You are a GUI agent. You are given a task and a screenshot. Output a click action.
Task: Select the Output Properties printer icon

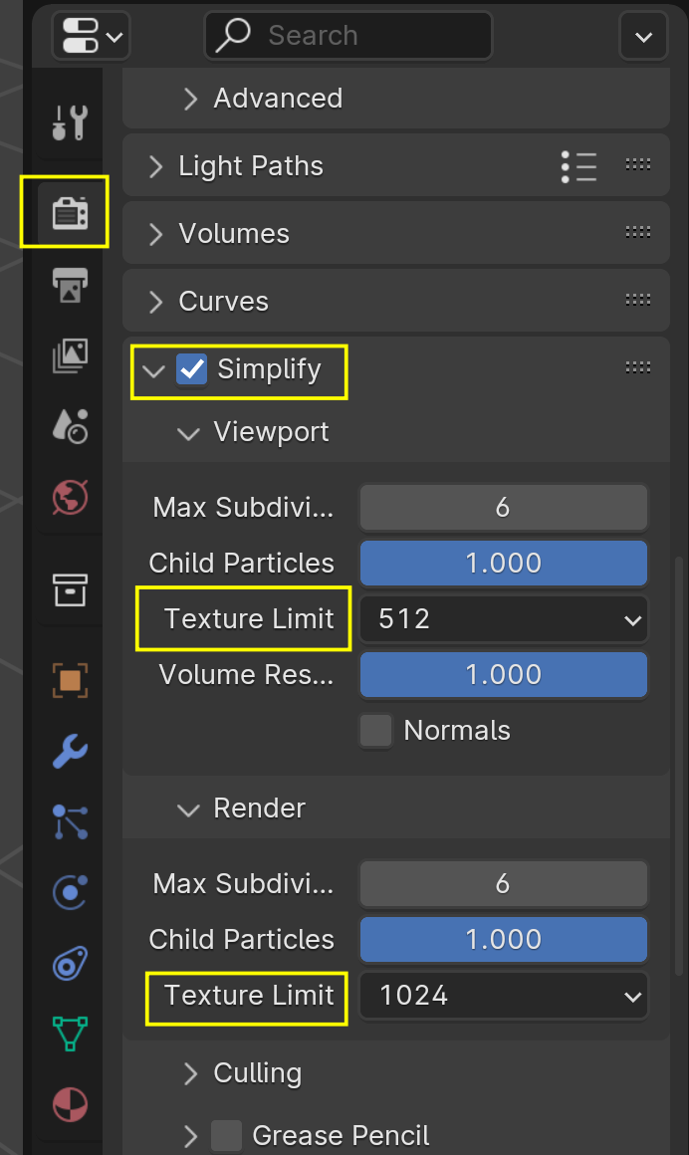tap(65, 286)
